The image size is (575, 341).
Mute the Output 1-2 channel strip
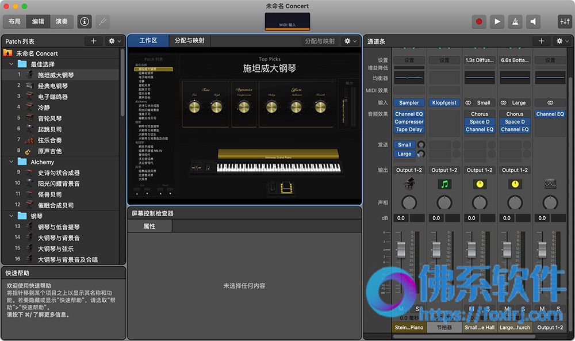[x=542, y=309]
